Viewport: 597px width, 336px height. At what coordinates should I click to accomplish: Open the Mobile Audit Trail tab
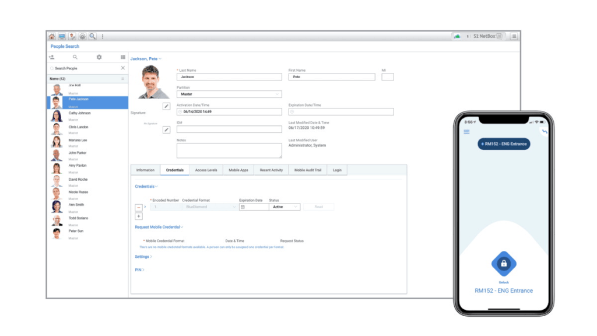[x=307, y=170]
